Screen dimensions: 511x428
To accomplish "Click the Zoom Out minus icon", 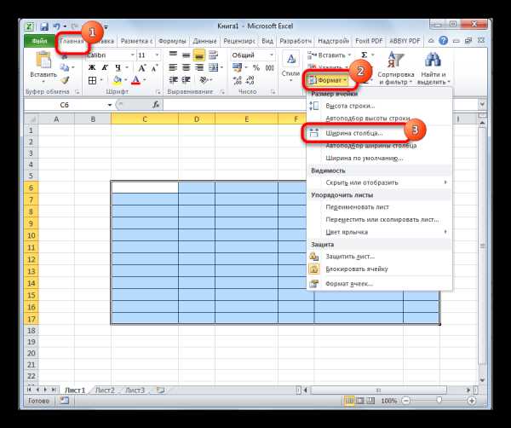I will (405, 401).
